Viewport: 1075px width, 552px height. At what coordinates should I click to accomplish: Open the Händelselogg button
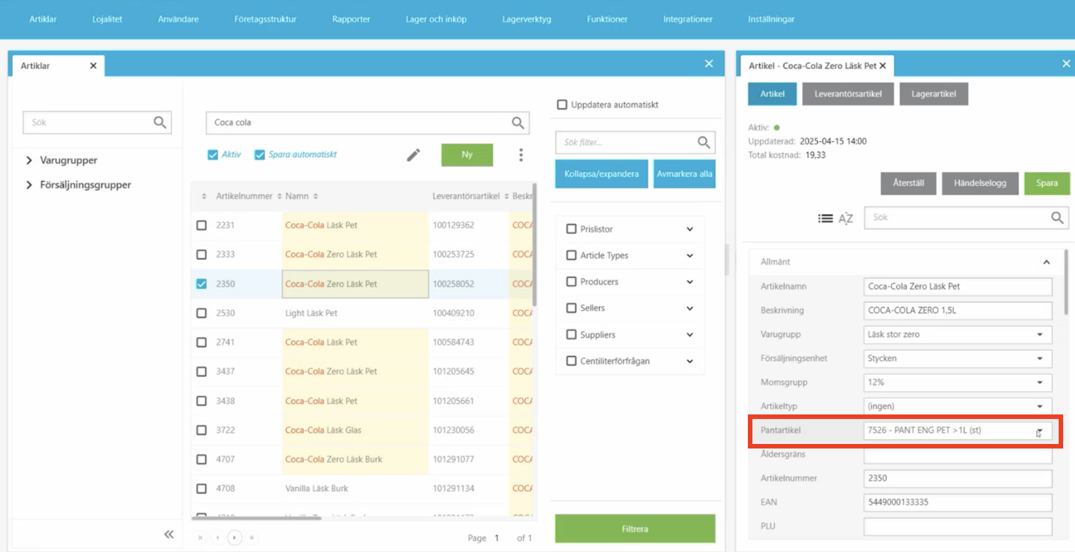[980, 183]
